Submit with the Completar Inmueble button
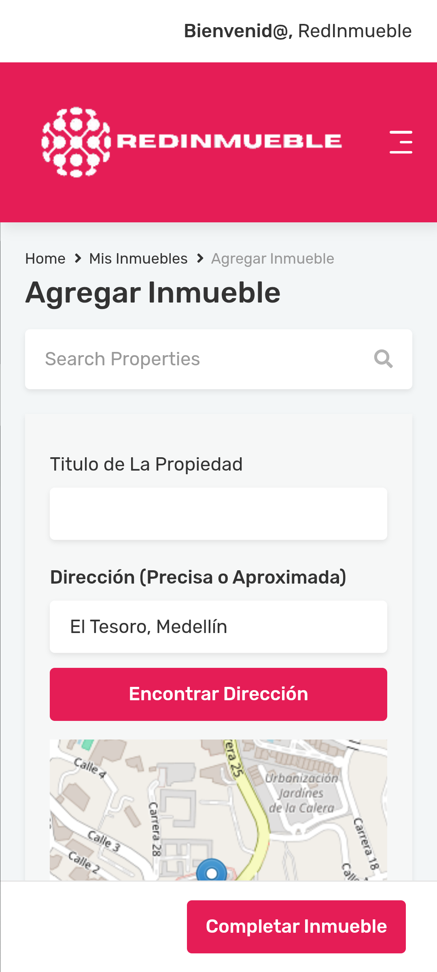Image resolution: width=437 pixels, height=972 pixels. tap(296, 927)
